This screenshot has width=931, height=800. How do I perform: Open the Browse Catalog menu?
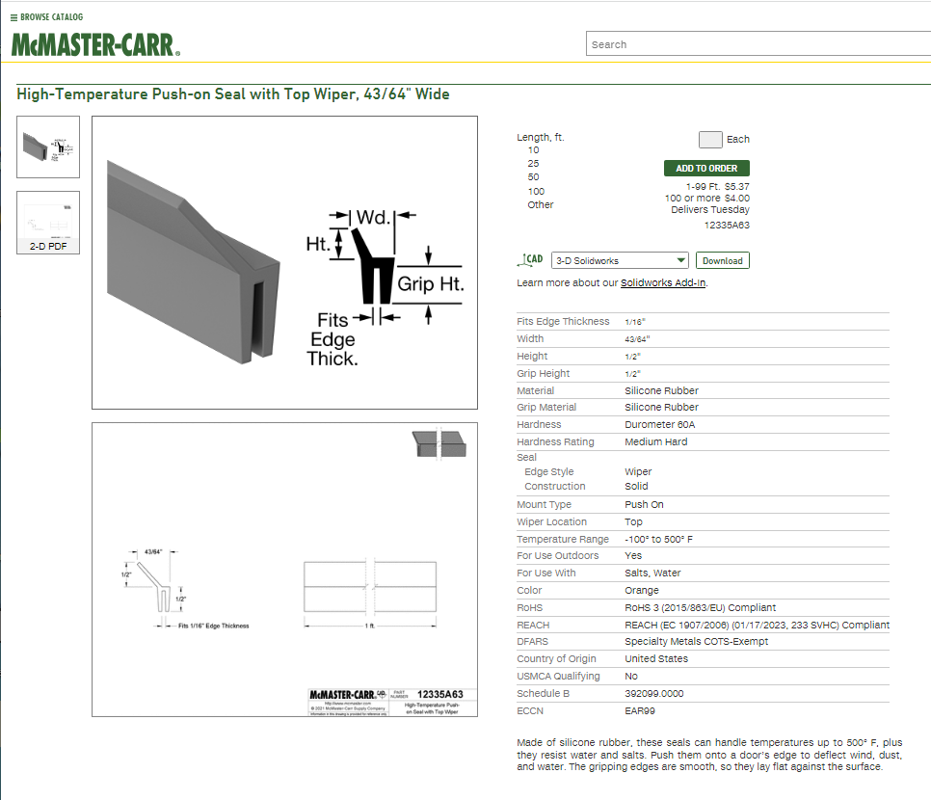click(47, 17)
